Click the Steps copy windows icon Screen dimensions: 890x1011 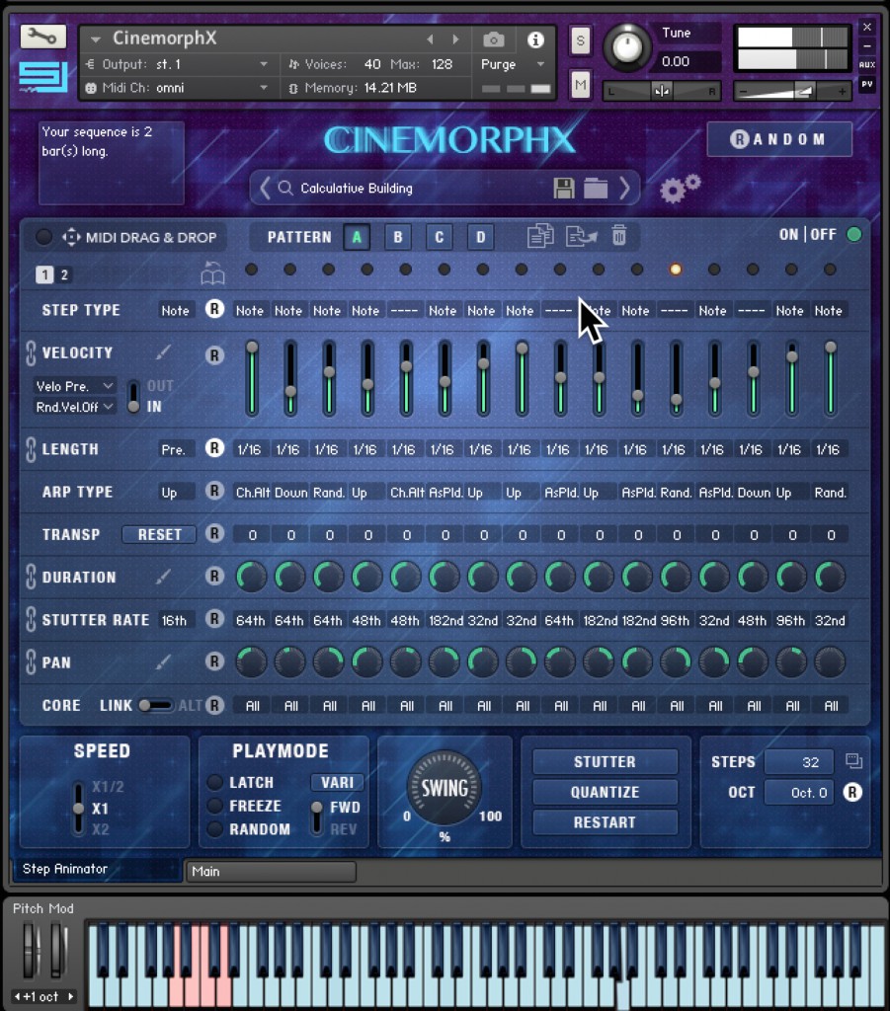[853, 761]
